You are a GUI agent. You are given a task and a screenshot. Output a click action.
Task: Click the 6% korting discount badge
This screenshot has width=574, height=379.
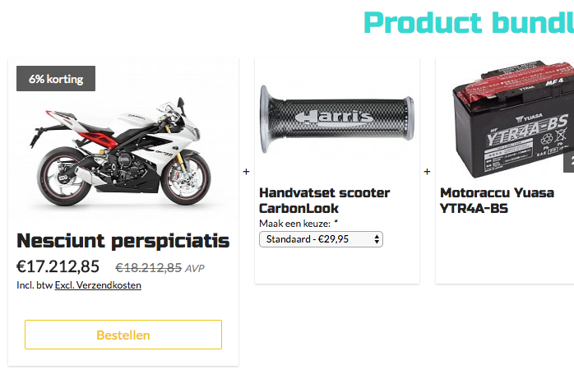click(56, 78)
